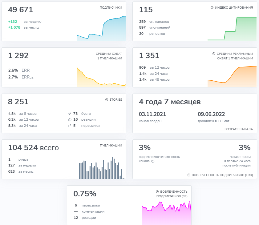Click the publications bar chart
The height and width of the screenshot is (225, 259).
coord(101,168)
